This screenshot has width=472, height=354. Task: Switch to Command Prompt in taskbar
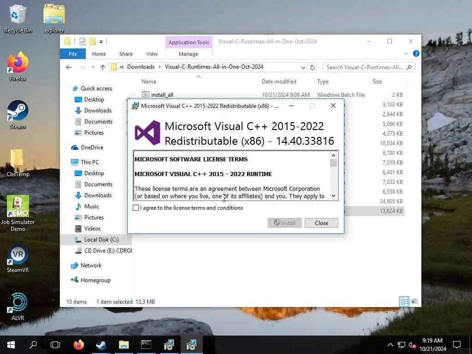pos(146,345)
